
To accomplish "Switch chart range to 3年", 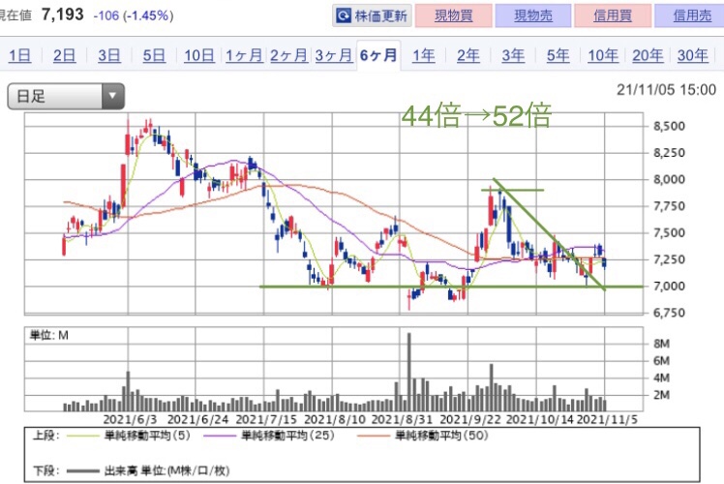I will pyautogui.click(x=513, y=56).
